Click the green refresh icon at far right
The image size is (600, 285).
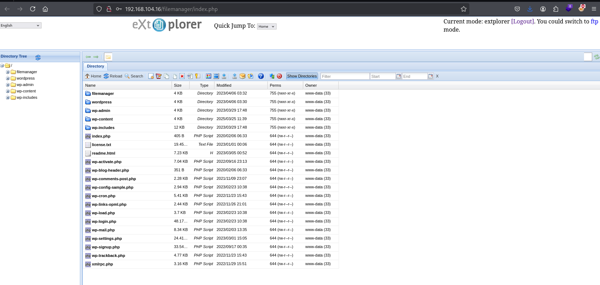pos(597,57)
